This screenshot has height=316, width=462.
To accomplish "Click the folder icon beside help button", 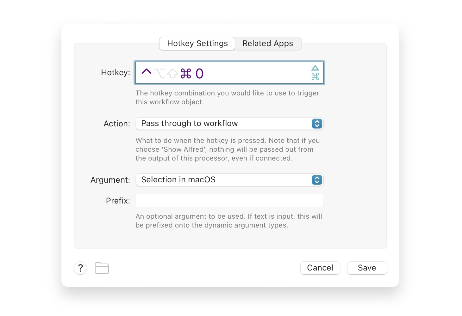I will coord(102,268).
